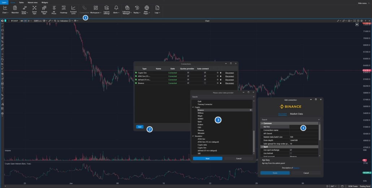Select the line drawing tool in left sidebar
This screenshot has height=188, width=372.
(x=3, y=26)
